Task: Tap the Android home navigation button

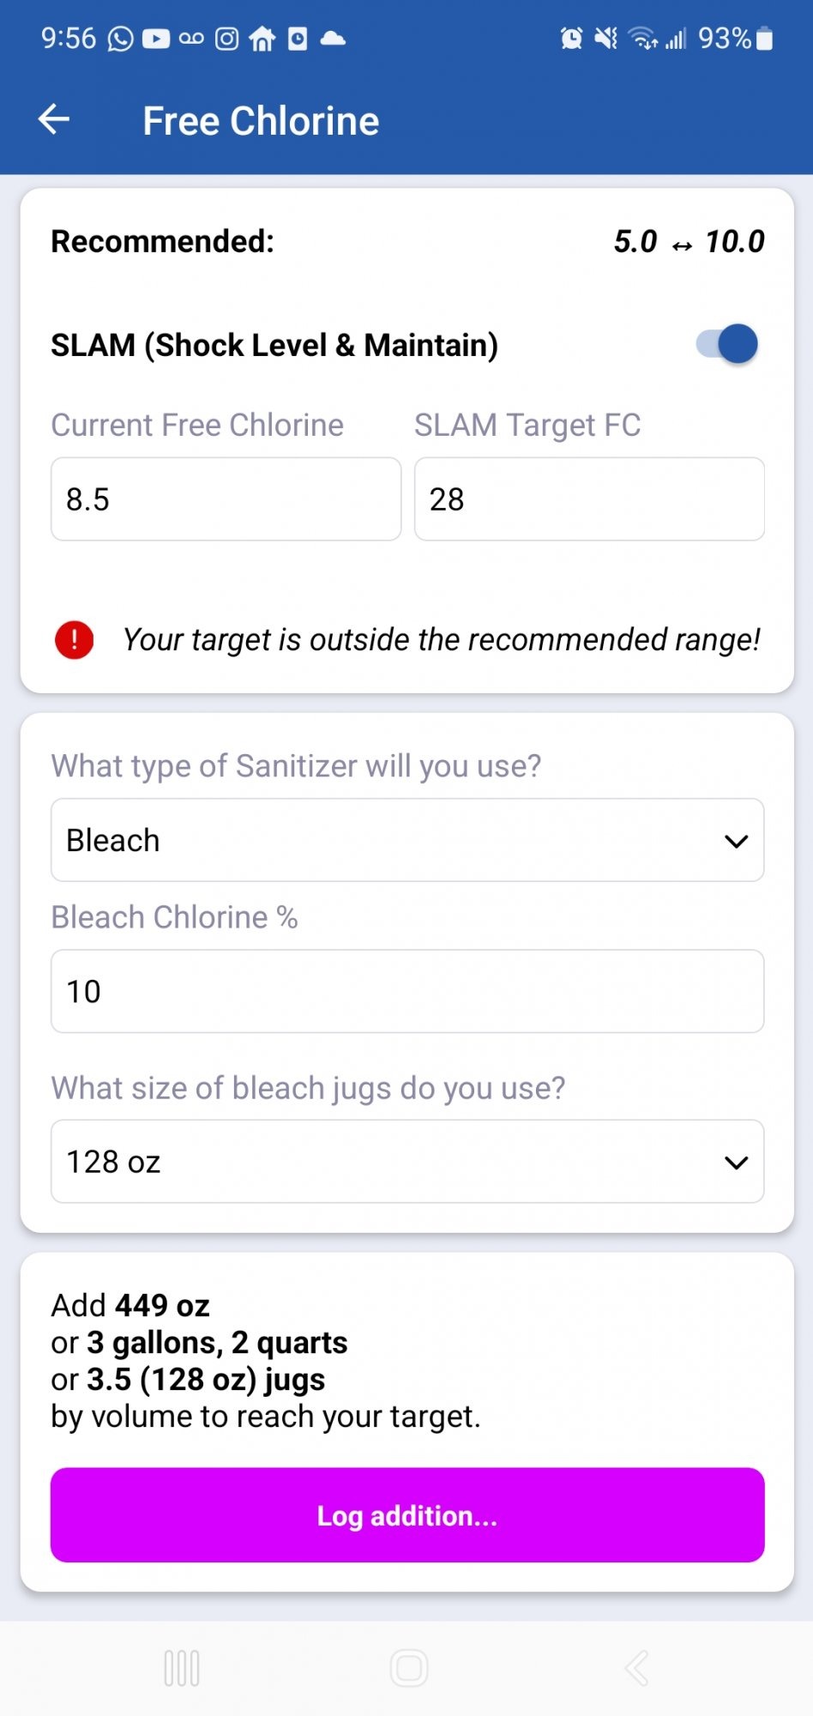Action: (408, 1668)
